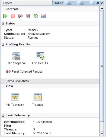Collapse the Status section
Viewport: 106px width, 137px height.
click(3, 24)
